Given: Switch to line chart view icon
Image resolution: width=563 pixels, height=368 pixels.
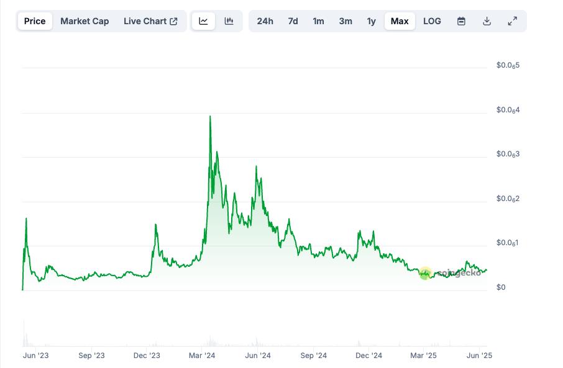Looking at the screenshot, I should point(203,21).
